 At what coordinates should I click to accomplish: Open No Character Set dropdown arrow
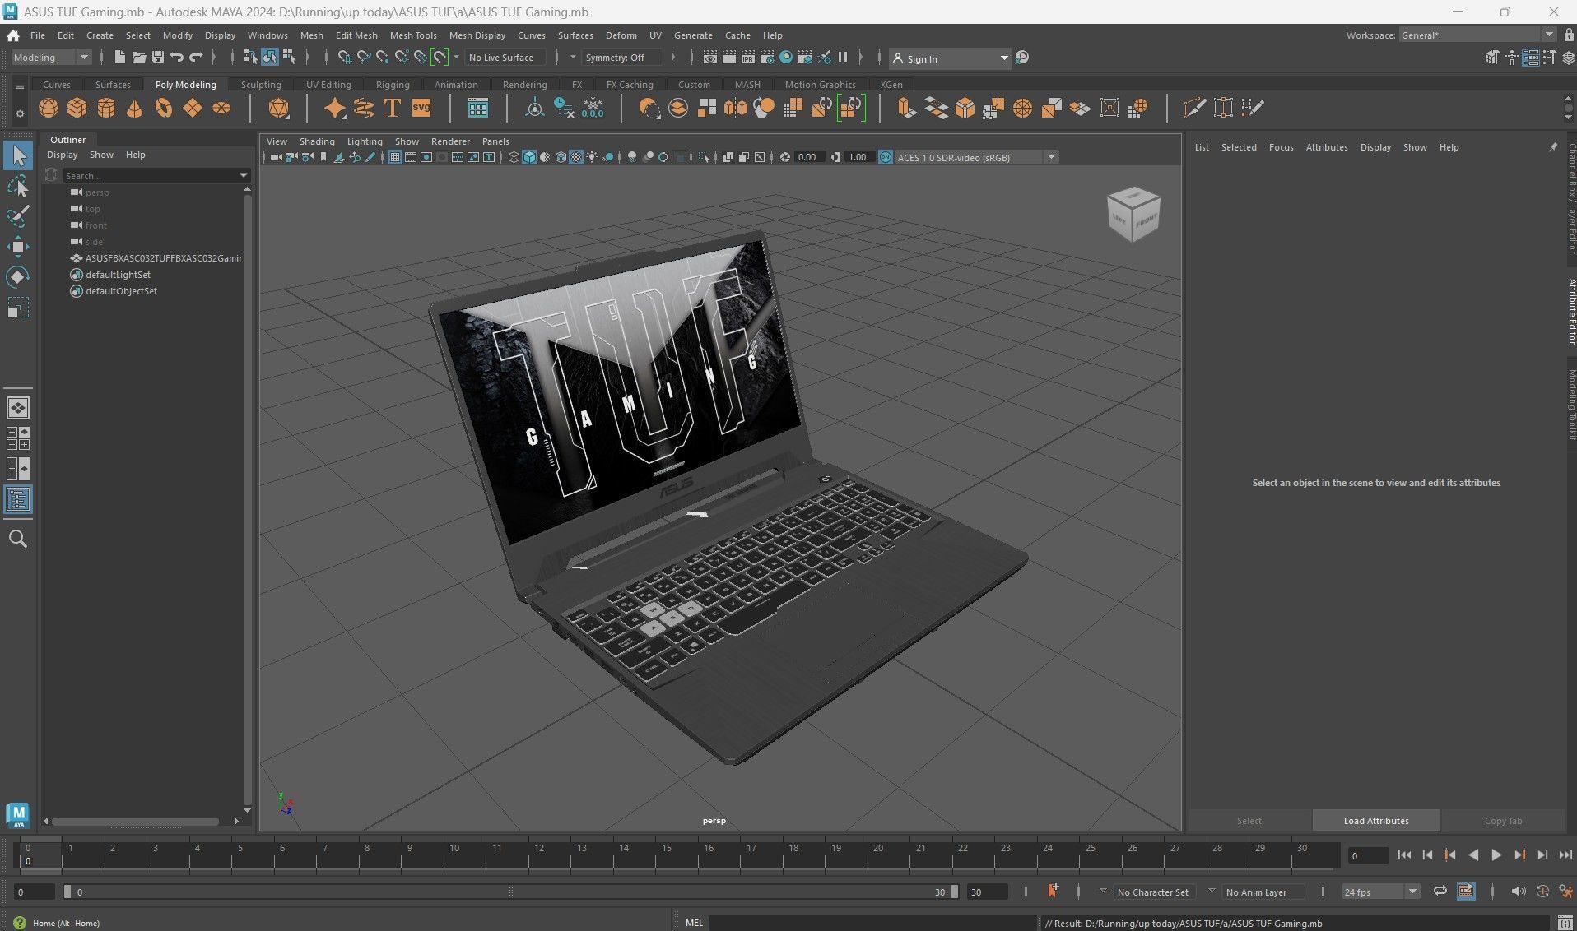point(1103,891)
